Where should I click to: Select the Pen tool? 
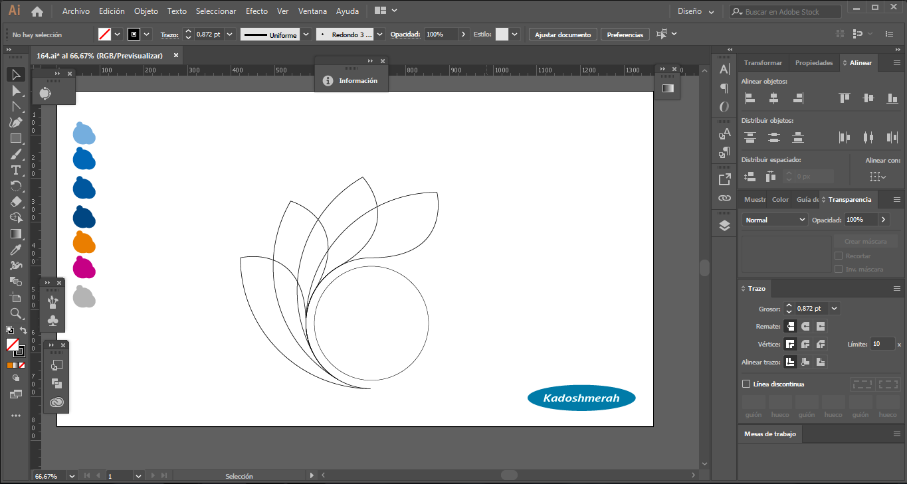[x=17, y=122]
